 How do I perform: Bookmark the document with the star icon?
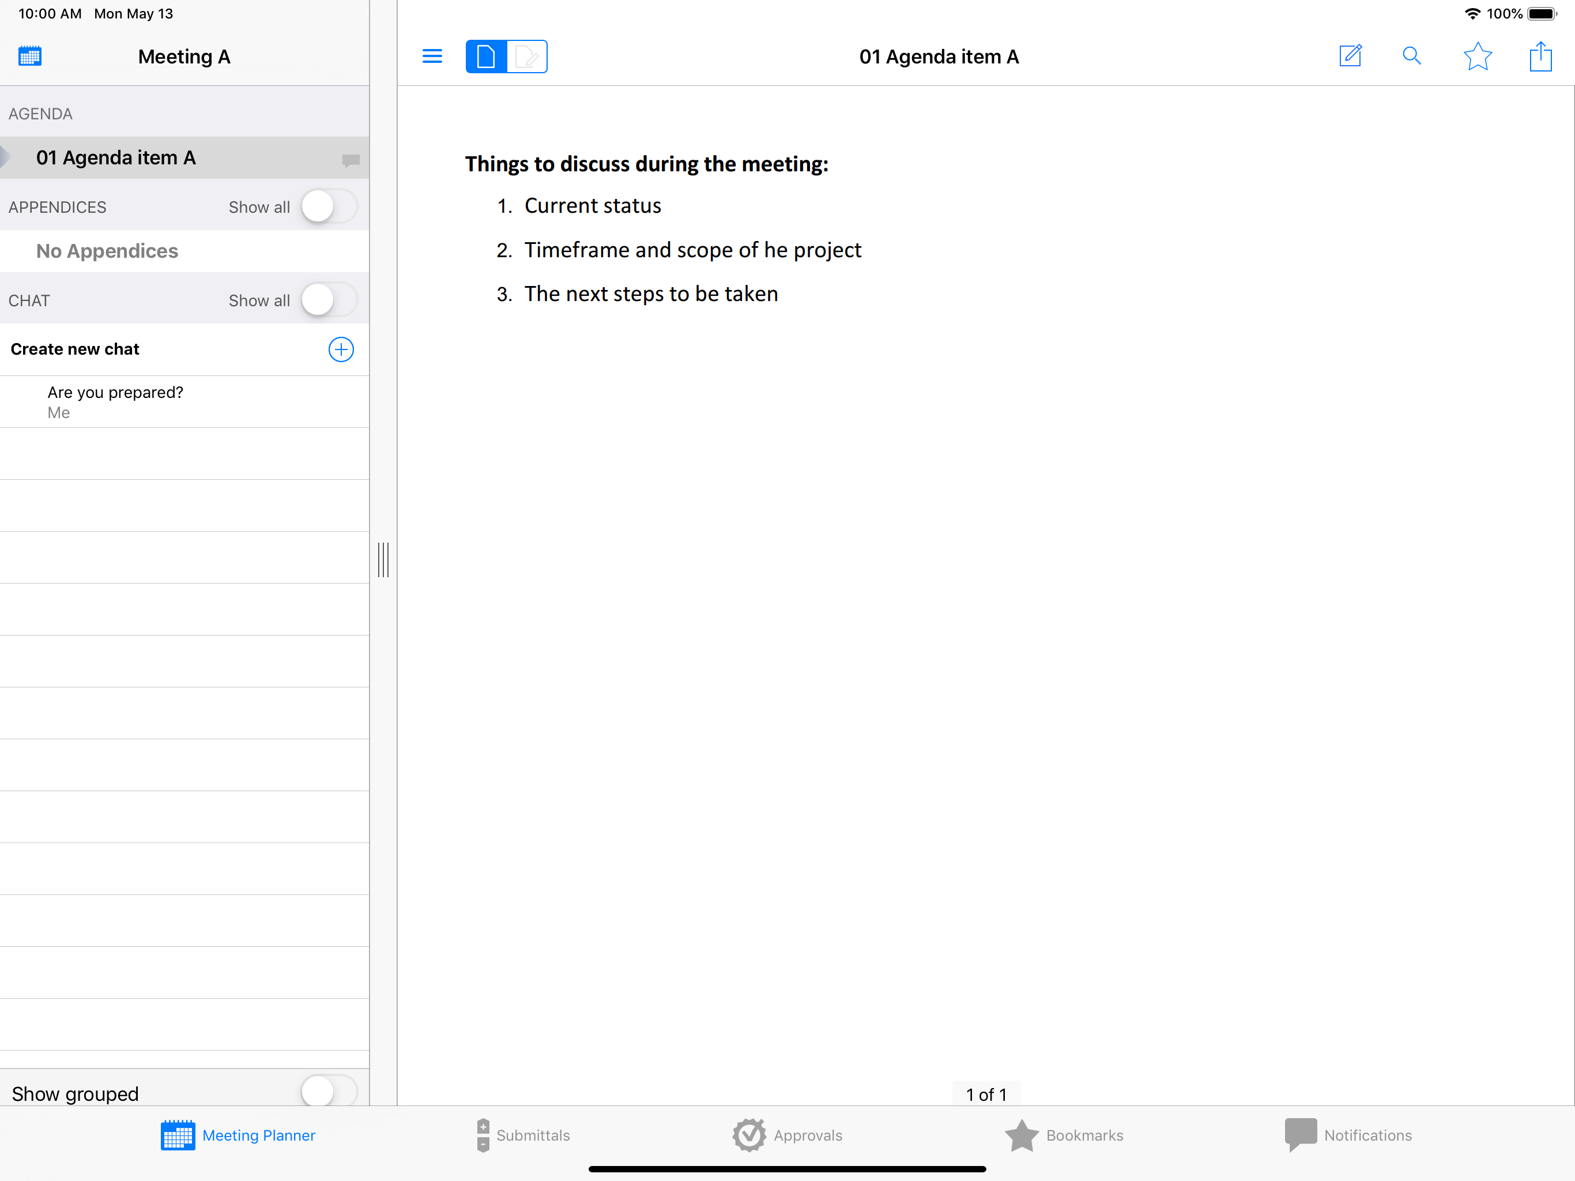click(1478, 57)
